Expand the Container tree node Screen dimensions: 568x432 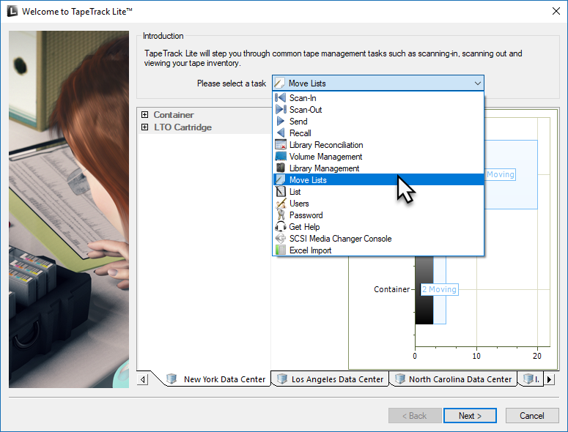(144, 115)
